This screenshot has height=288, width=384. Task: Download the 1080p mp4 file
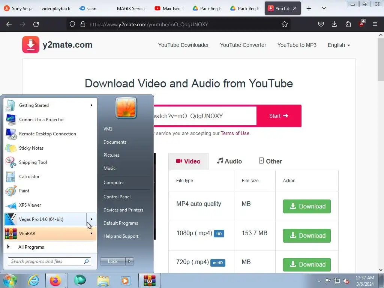click(307, 235)
